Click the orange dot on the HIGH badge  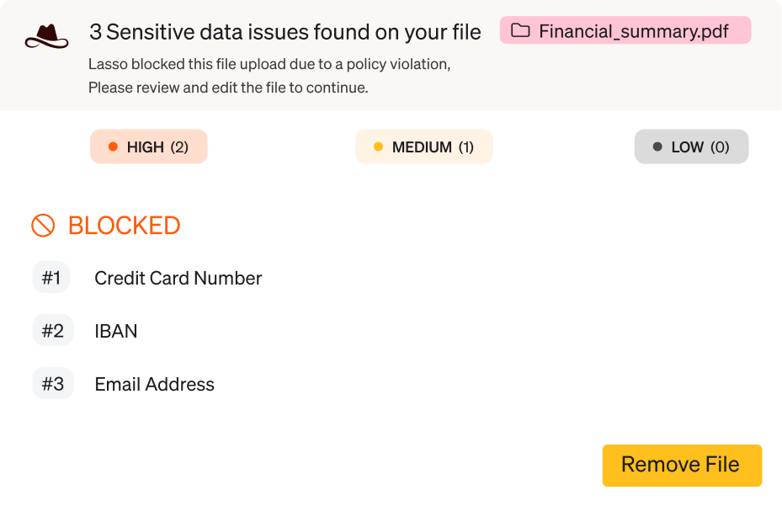coord(113,146)
